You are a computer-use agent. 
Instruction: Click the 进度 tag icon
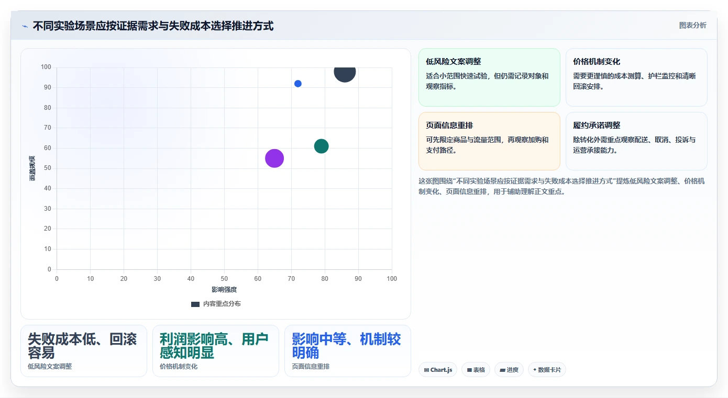tap(502, 370)
